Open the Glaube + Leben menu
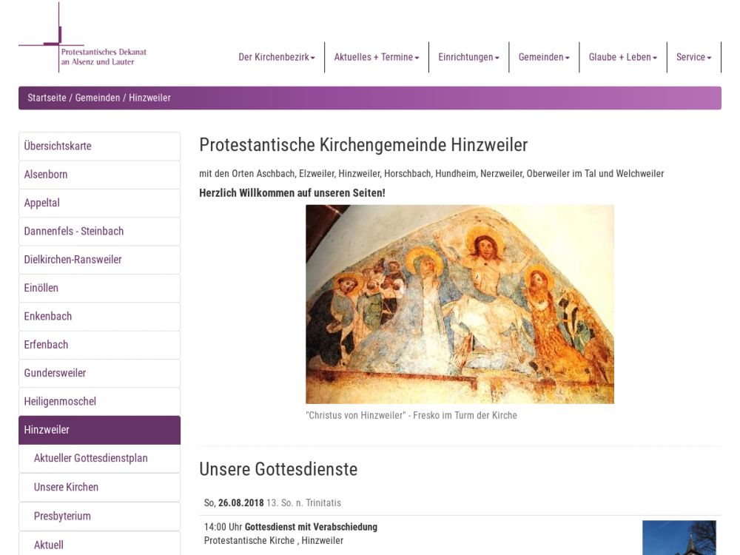 pyautogui.click(x=623, y=57)
